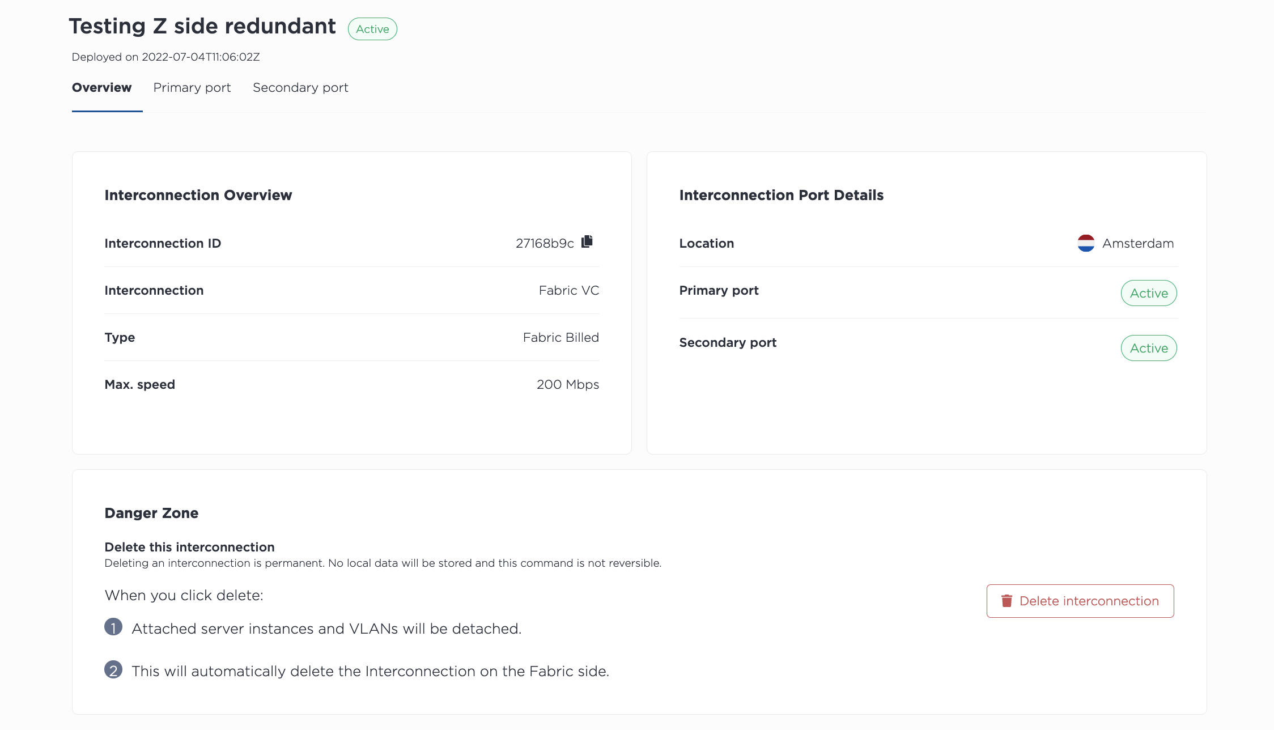Click the Fabric VC interconnection value
This screenshot has width=1274, height=730.
tap(569, 290)
